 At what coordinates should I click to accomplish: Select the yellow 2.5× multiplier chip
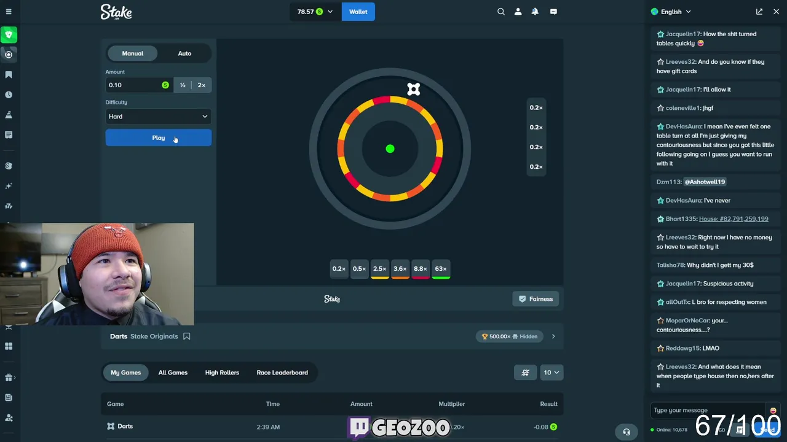(x=379, y=269)
